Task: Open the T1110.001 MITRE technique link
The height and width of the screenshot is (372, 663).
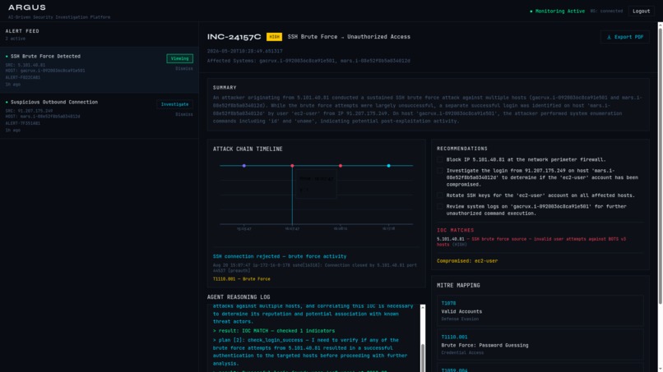Action: [454, 337]
